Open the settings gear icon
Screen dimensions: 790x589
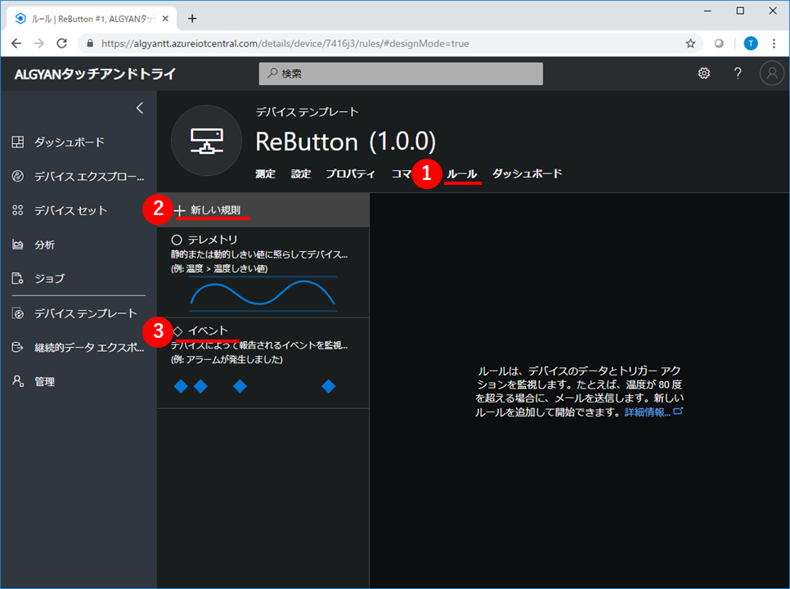coord(704,74)
